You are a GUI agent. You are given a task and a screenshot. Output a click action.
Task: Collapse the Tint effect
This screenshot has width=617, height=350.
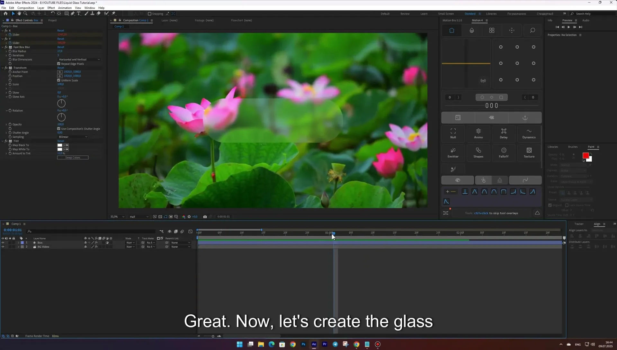pos(3,141)
